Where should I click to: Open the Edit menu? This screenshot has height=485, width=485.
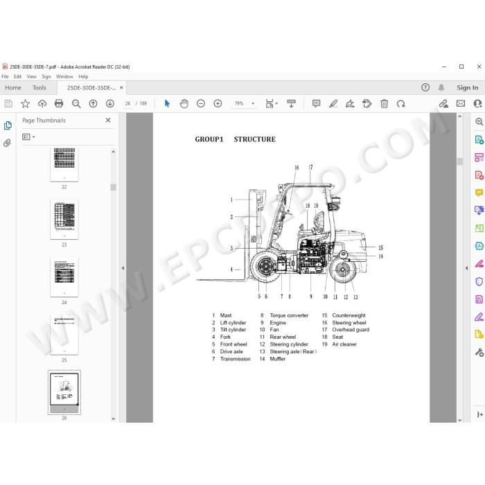[17, 76]
